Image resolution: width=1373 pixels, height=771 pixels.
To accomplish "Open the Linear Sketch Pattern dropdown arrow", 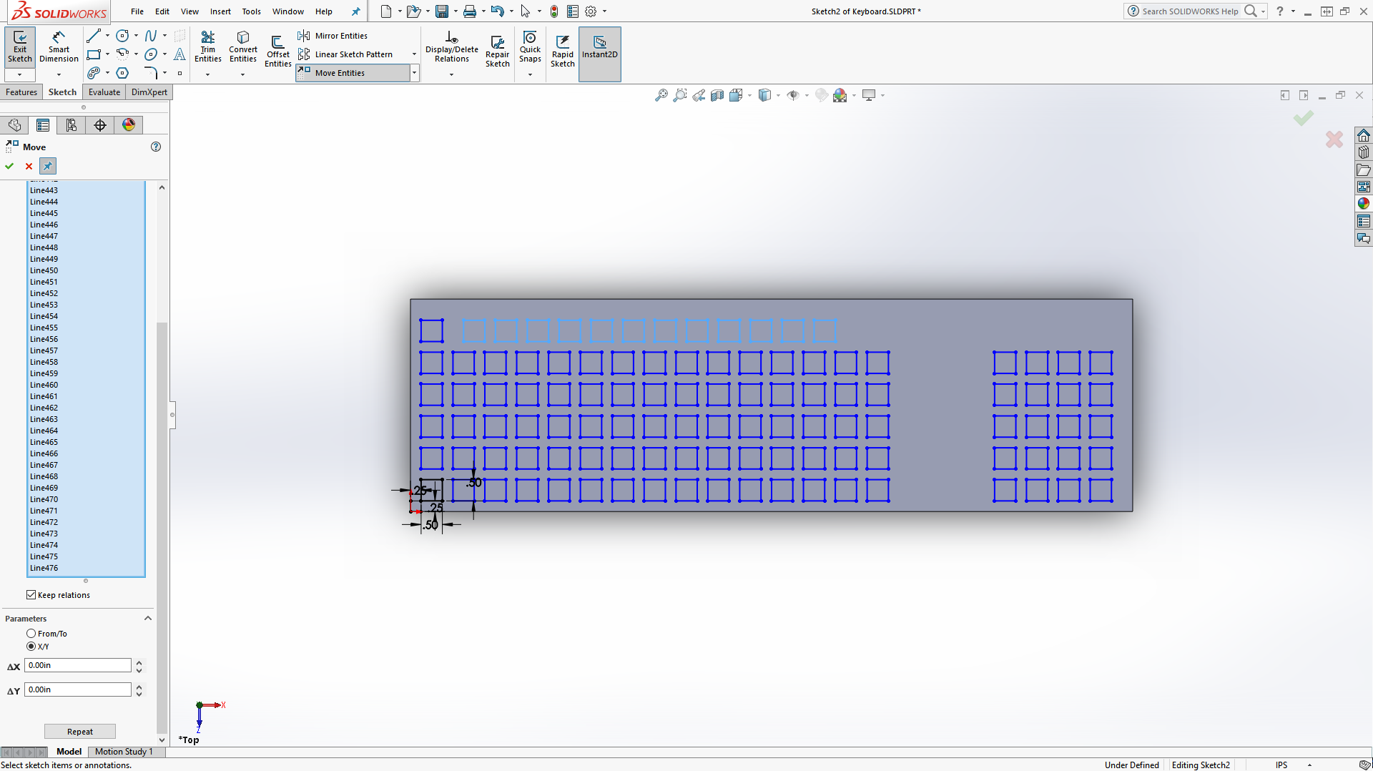I will point(414,54).
